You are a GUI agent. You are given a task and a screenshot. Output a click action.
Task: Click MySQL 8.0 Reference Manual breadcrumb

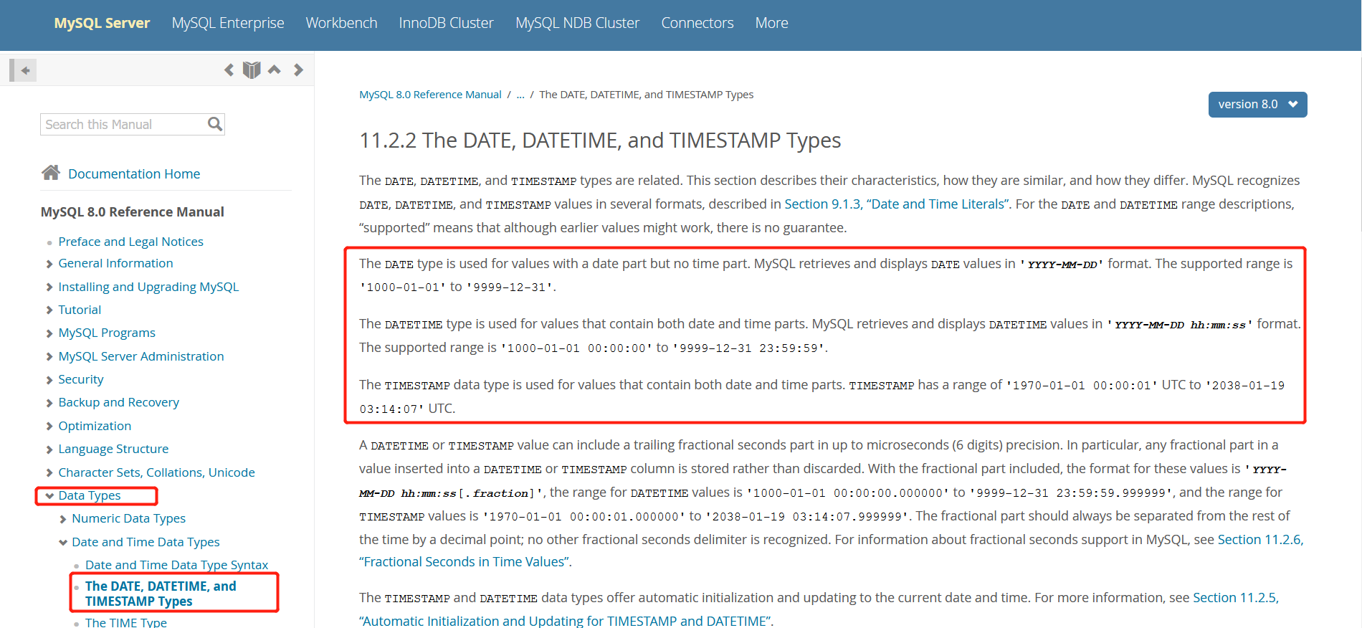[430, 95]
